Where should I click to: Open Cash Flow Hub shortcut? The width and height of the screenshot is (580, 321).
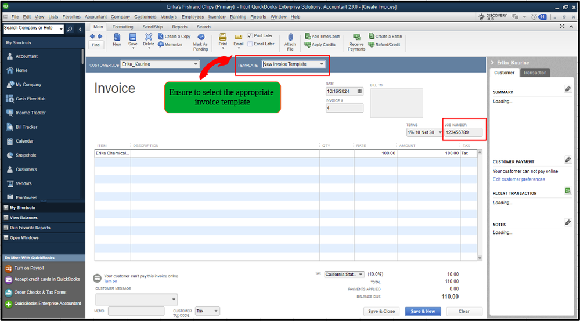(x=30, y=99)
